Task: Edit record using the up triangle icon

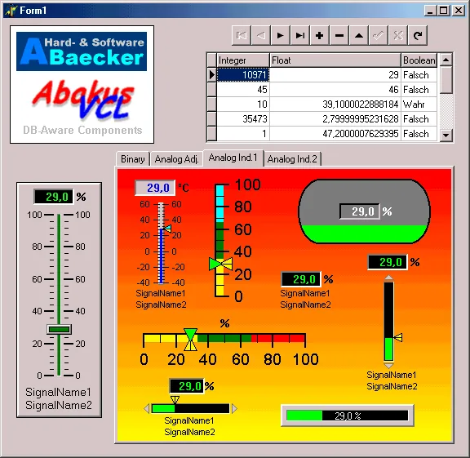Action: click(358, 36)
